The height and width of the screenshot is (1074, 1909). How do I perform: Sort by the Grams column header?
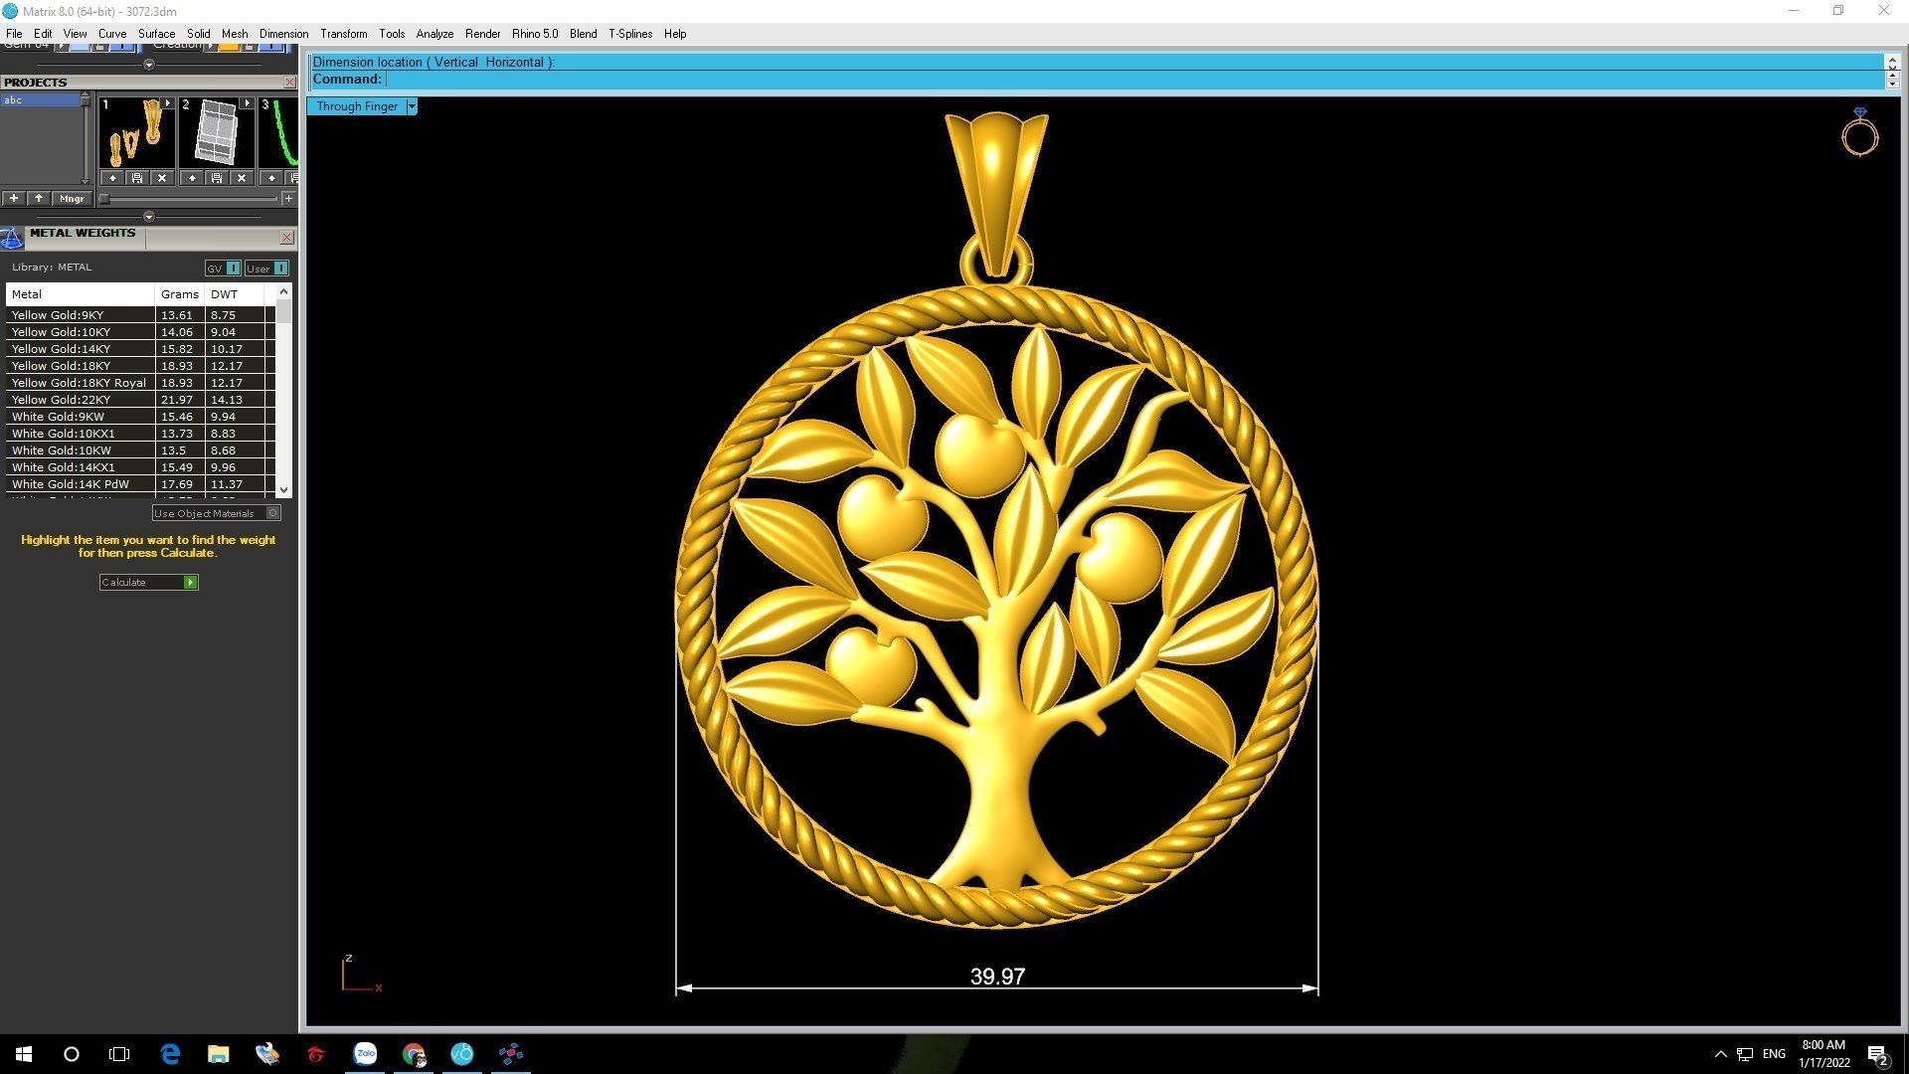[x=180, y=294]
